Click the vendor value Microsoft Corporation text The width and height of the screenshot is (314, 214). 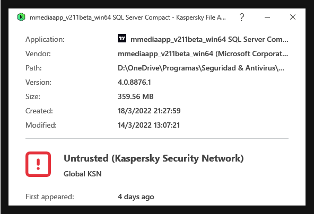(203, 54)
